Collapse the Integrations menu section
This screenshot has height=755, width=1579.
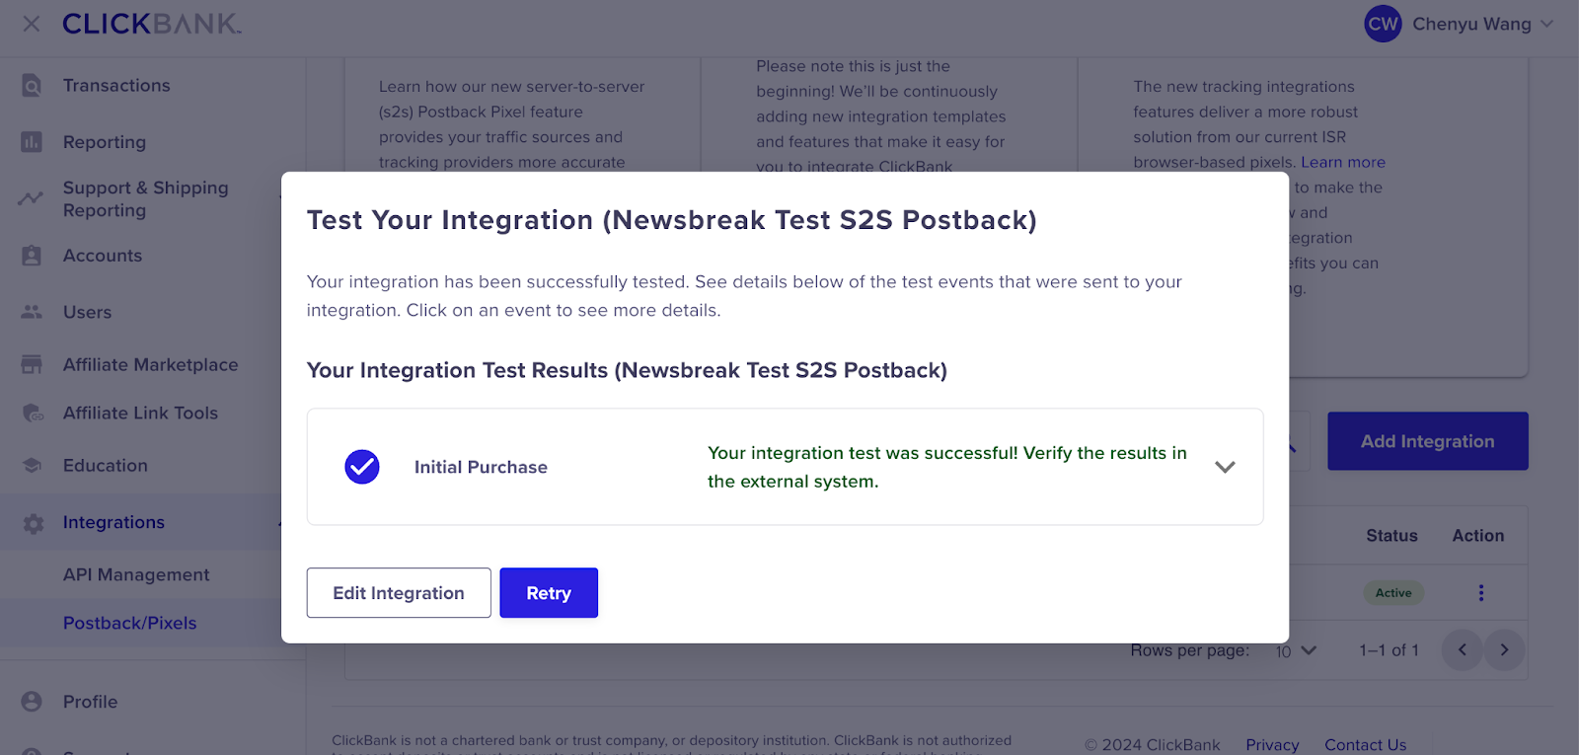pos(281,522)
